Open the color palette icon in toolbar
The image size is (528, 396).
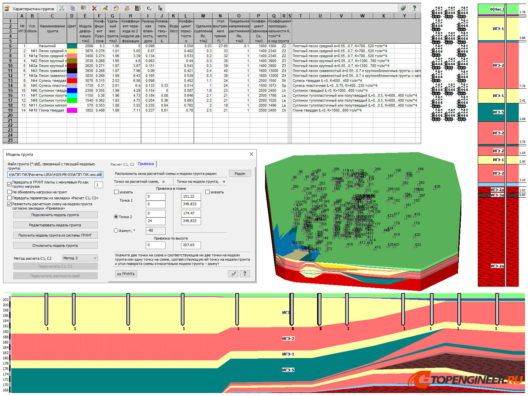(x=116, y=8)
